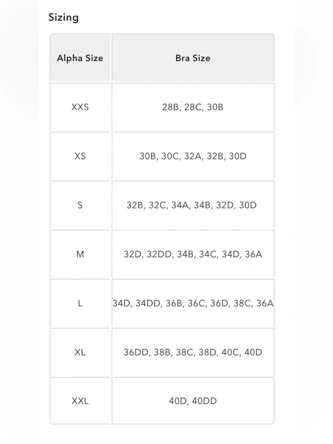
Task: Click the word Bra in the header
Action: 182,58
